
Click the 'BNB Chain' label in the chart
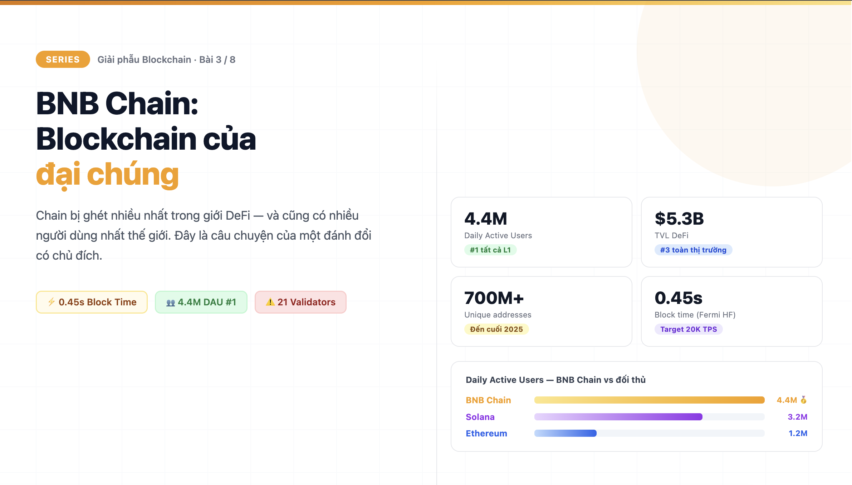488,400
